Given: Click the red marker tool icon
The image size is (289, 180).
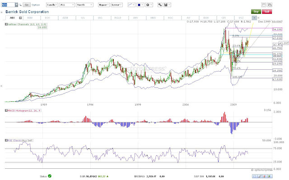Looking at the screenshot, I should 265,176.
